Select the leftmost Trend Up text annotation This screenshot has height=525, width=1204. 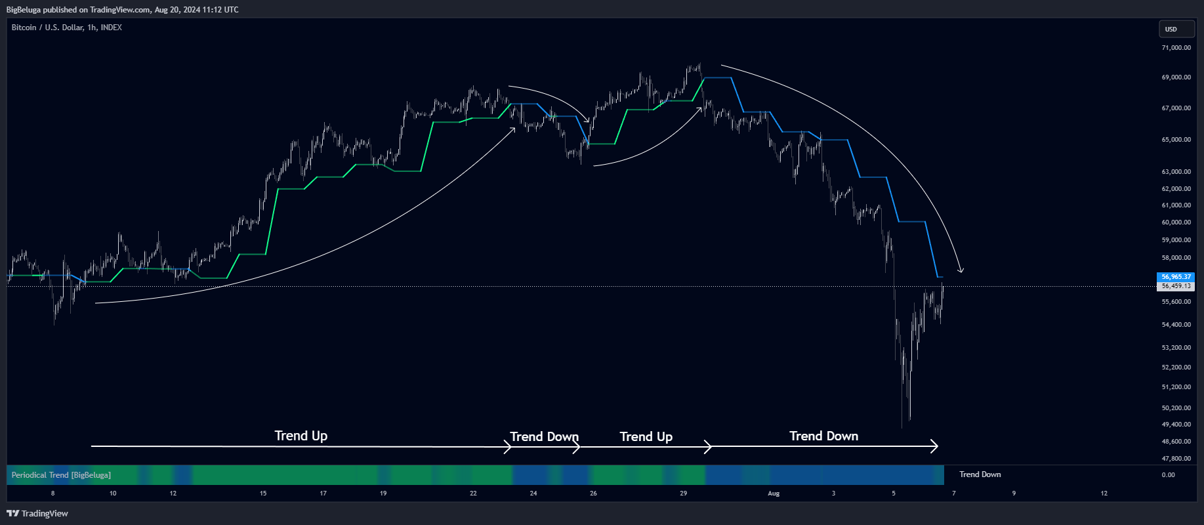pos(301,436)
